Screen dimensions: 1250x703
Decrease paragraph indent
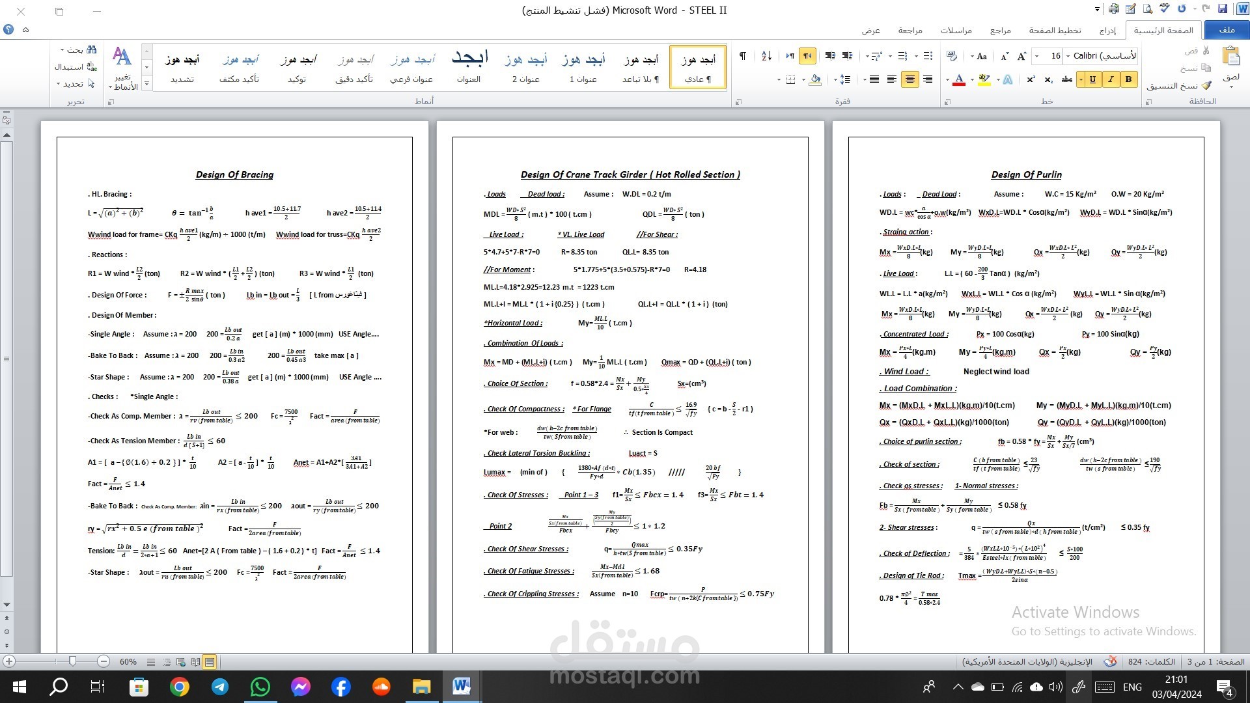coord(847,56)
